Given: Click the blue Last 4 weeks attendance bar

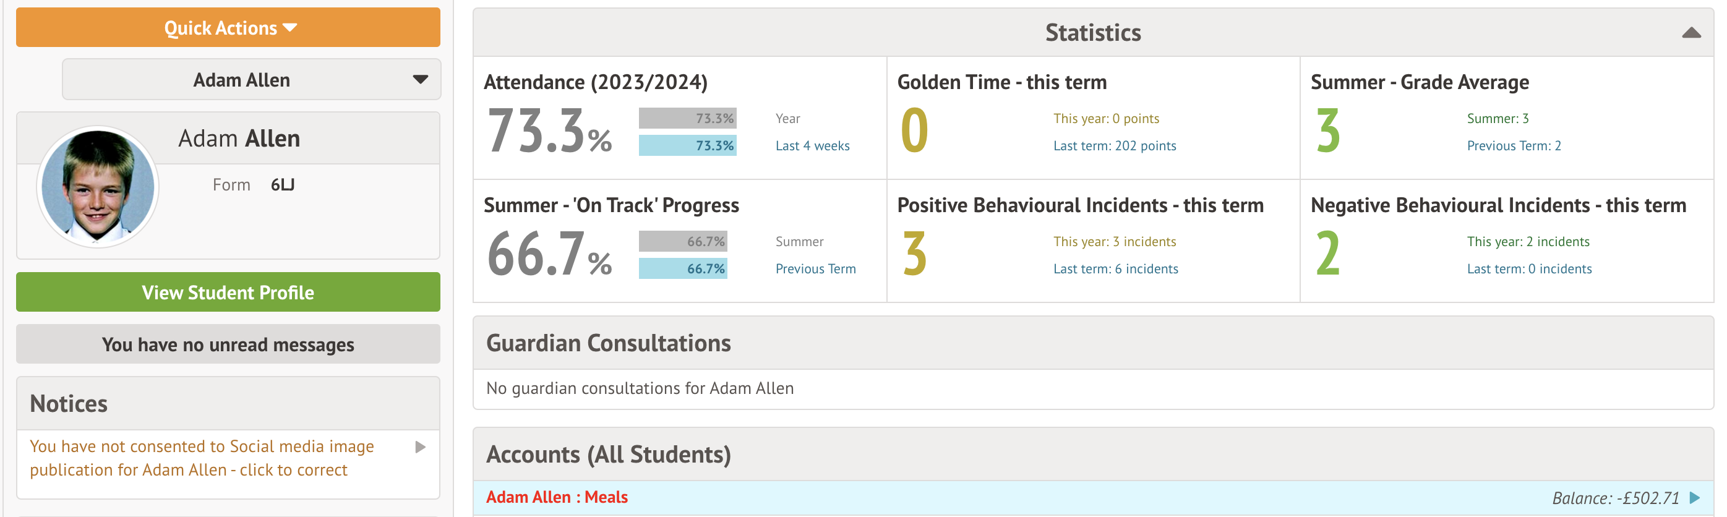Looking at the screenshot, I should tap(687, 145).
